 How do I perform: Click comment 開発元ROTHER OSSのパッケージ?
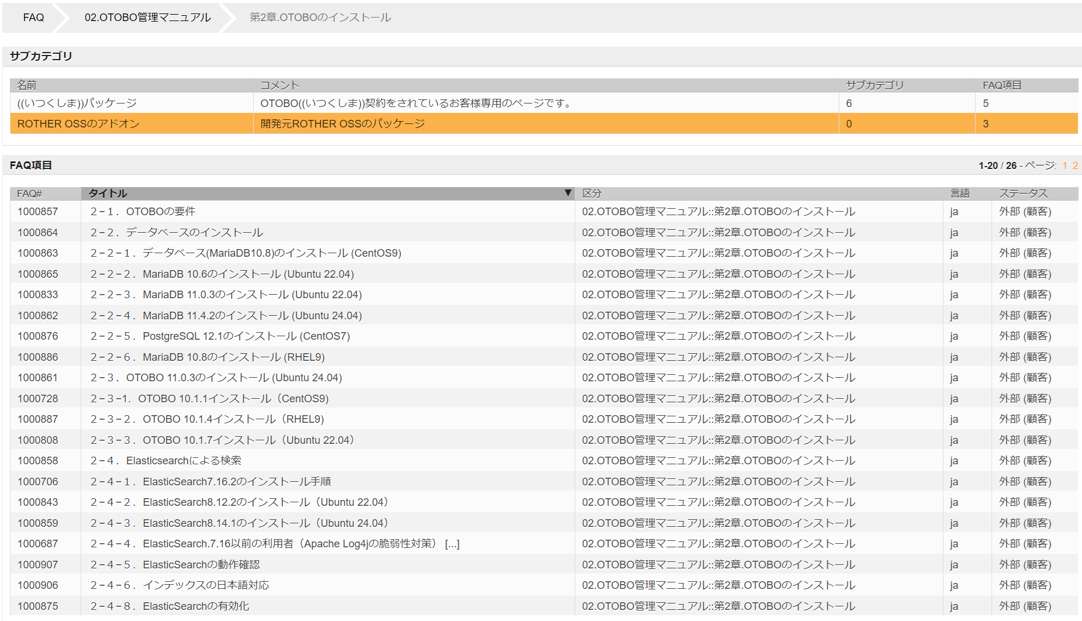pos(343,124)
